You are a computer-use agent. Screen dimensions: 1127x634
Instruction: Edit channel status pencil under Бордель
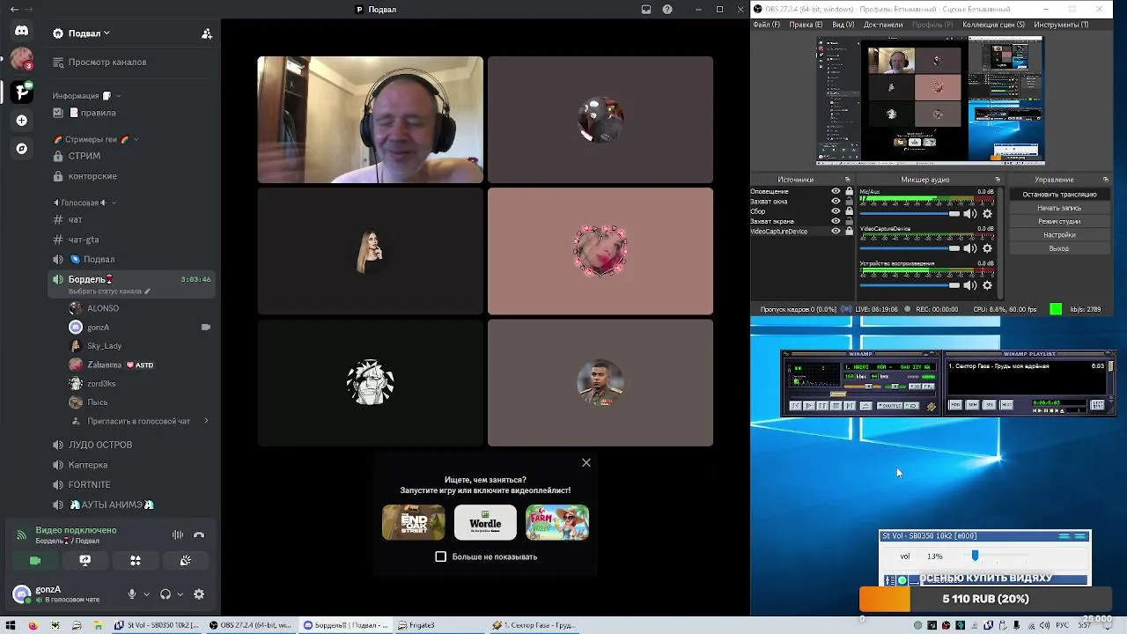pyautogui.click(x=147, y=291)
